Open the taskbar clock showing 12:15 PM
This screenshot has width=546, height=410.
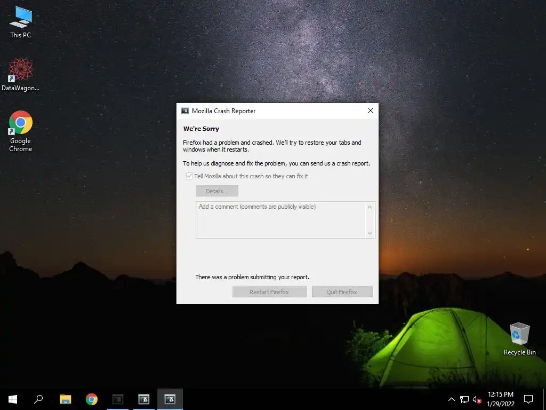[x=500, y=399]
